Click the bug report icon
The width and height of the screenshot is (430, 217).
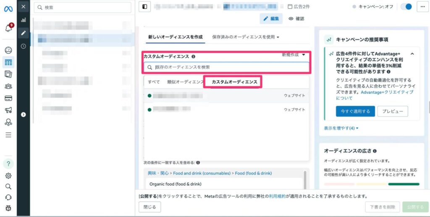[x=8, y=208]
